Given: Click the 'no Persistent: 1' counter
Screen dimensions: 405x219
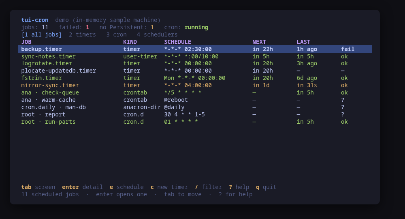Looking at the screenshot, I should [126, 28].
